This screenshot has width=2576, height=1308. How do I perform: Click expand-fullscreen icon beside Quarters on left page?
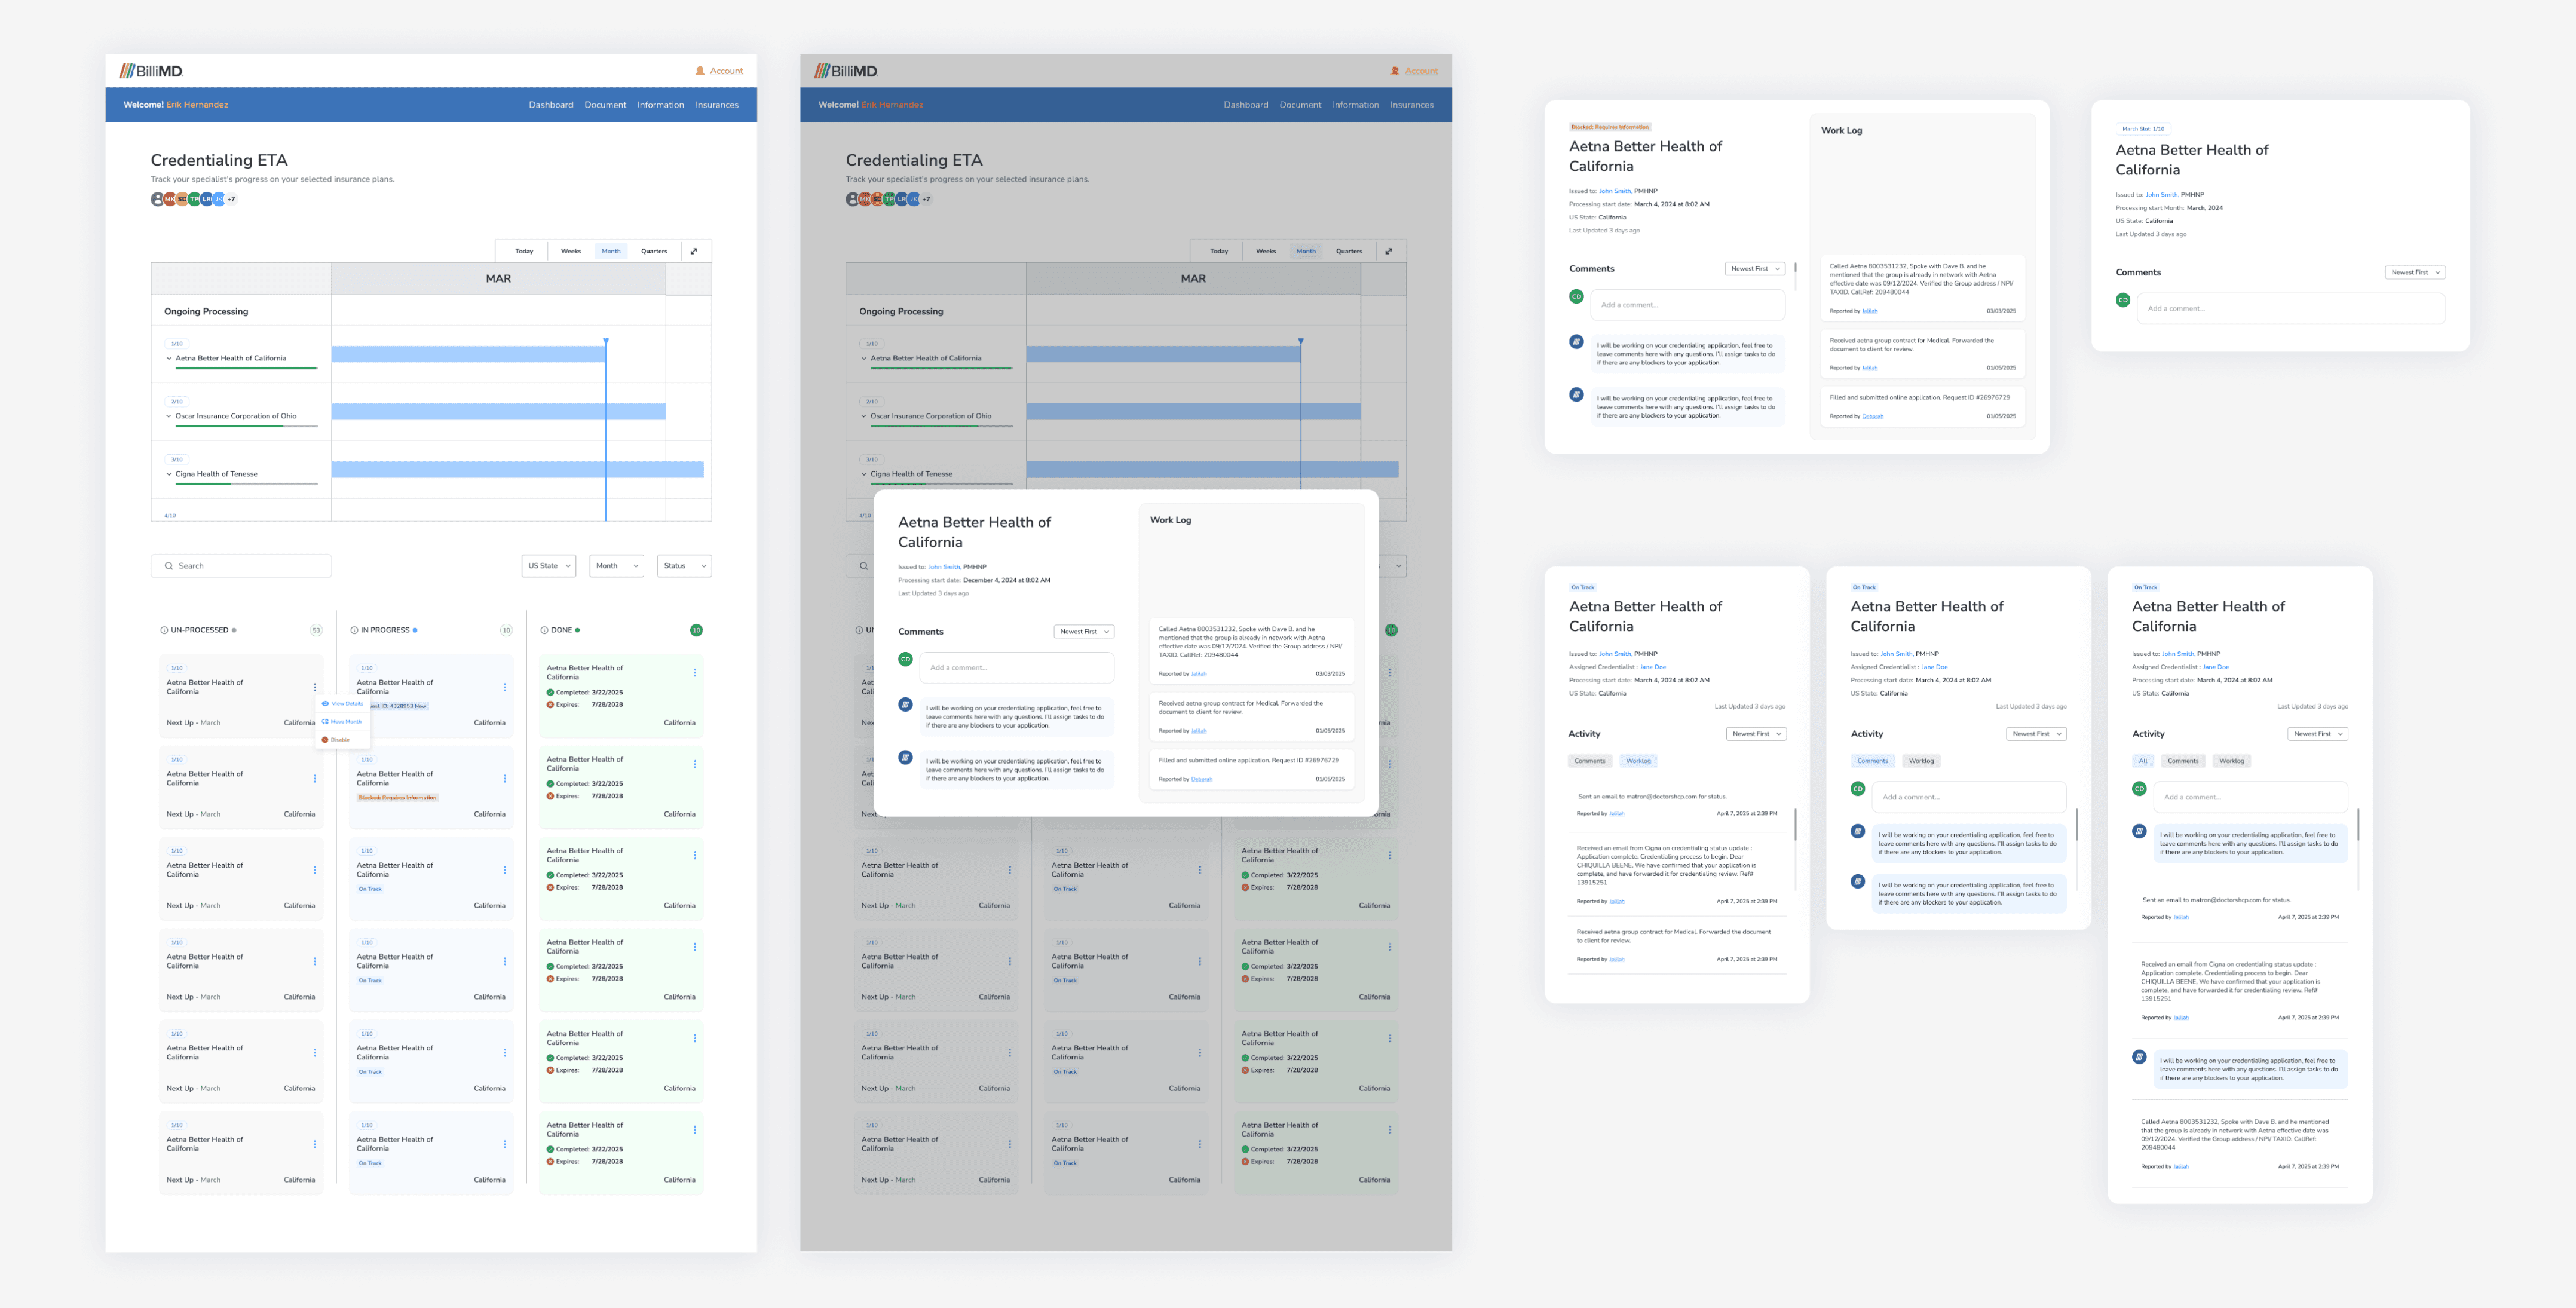[x=694, y=251]
